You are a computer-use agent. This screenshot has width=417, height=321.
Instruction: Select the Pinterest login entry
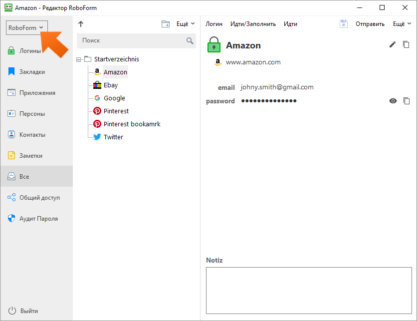click(x=116, y=111)
